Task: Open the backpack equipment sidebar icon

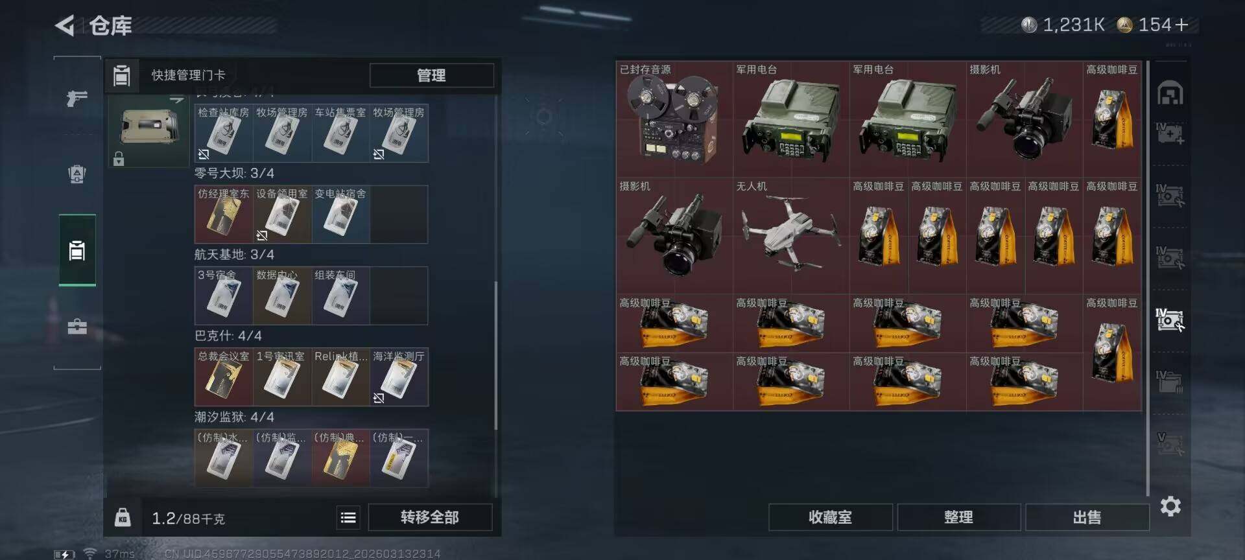Action: click(x=77, y=174)
